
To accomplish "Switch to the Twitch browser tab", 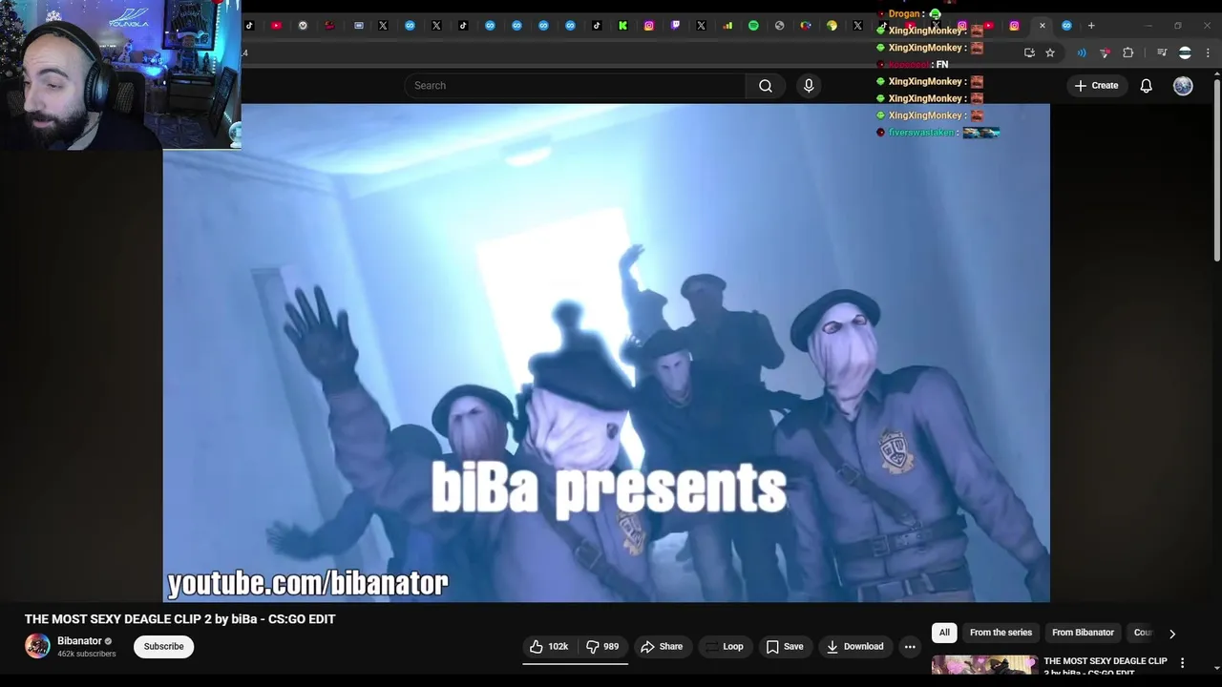I will pos(675,26).
